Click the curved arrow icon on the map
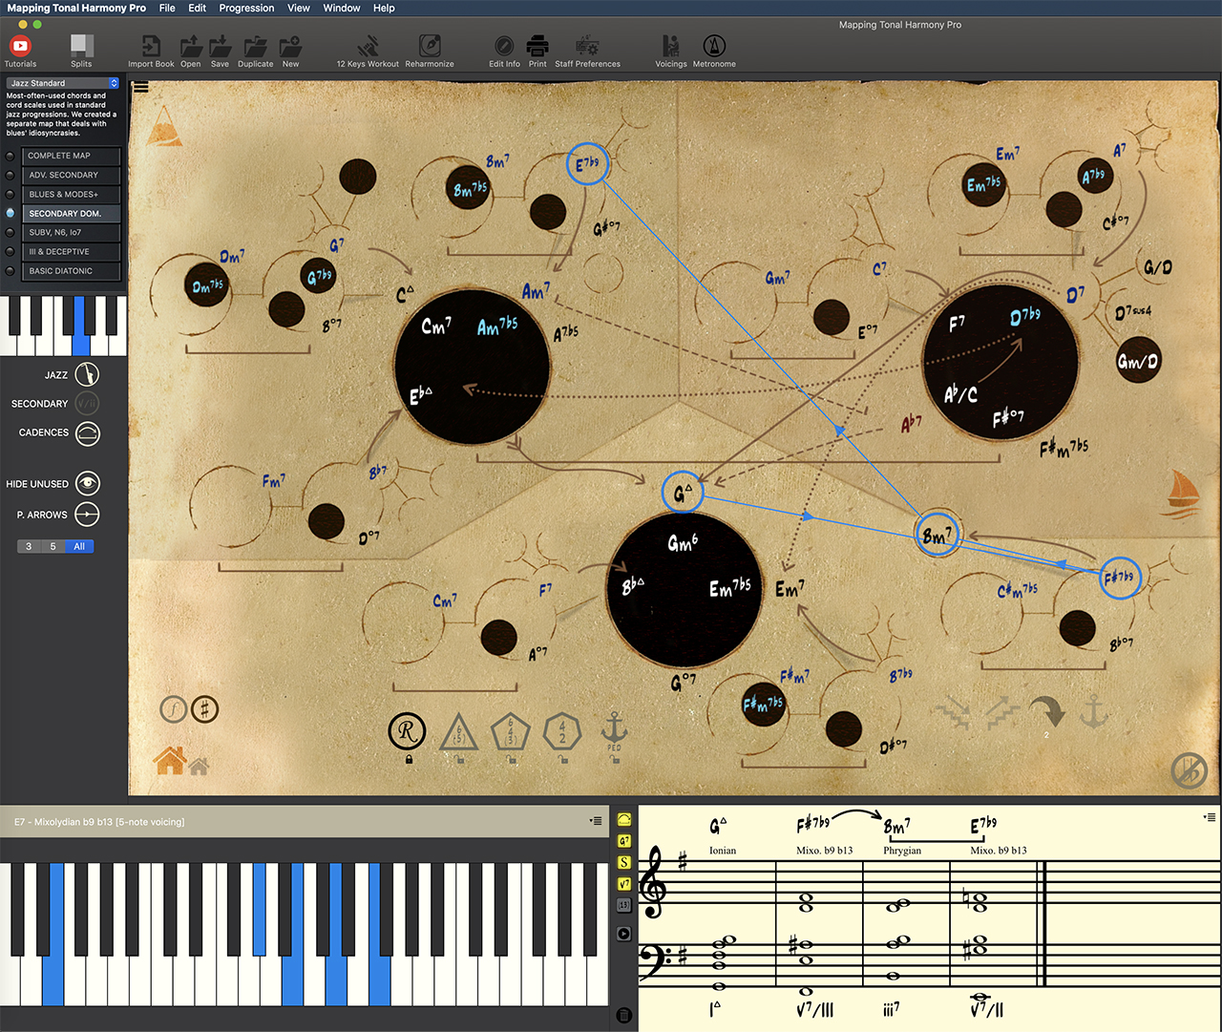 point(1048,713)
